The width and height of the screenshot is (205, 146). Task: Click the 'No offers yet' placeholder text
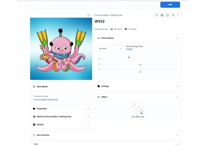(x=138, y=117)
